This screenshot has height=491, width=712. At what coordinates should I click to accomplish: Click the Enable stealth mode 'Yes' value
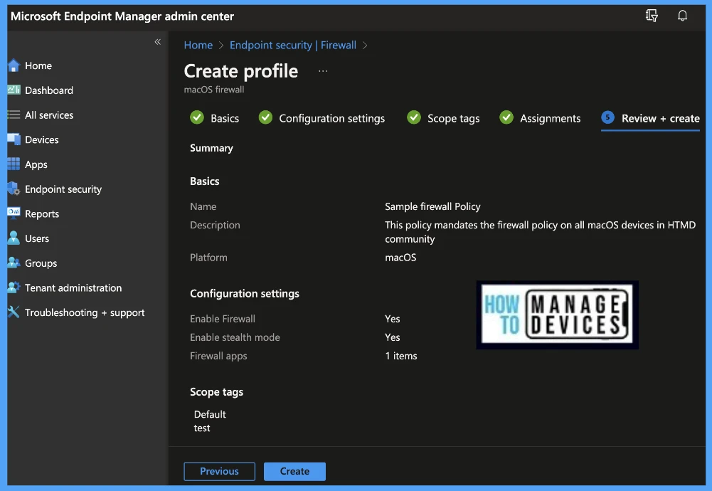click(x=393, y=337)
